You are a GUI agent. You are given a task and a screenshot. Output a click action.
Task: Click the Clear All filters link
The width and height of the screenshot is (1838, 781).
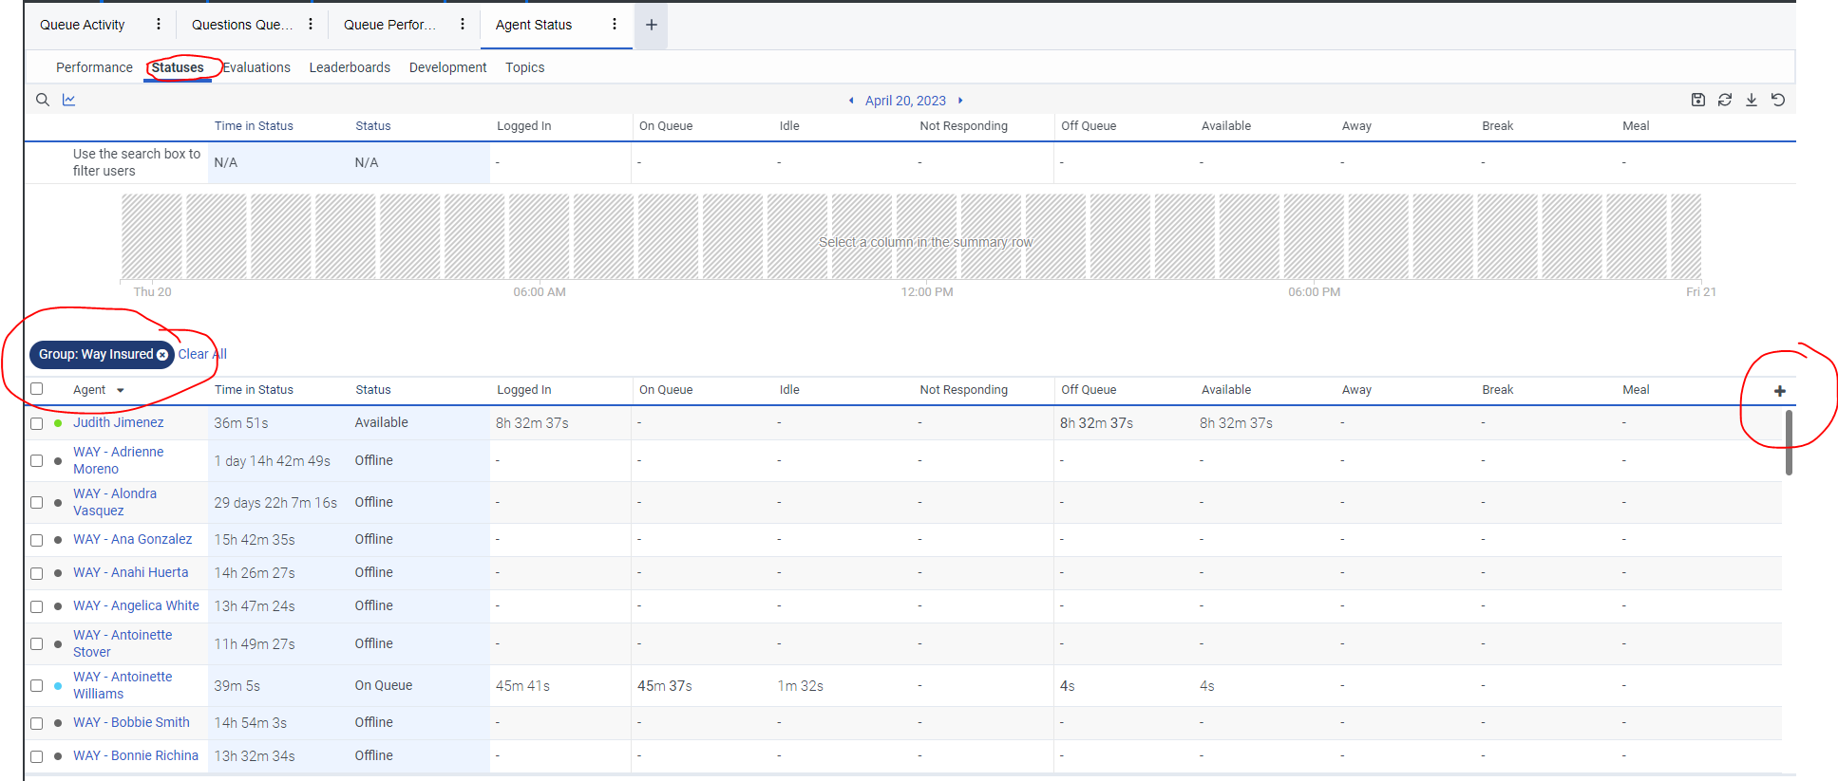pos(202,354)
